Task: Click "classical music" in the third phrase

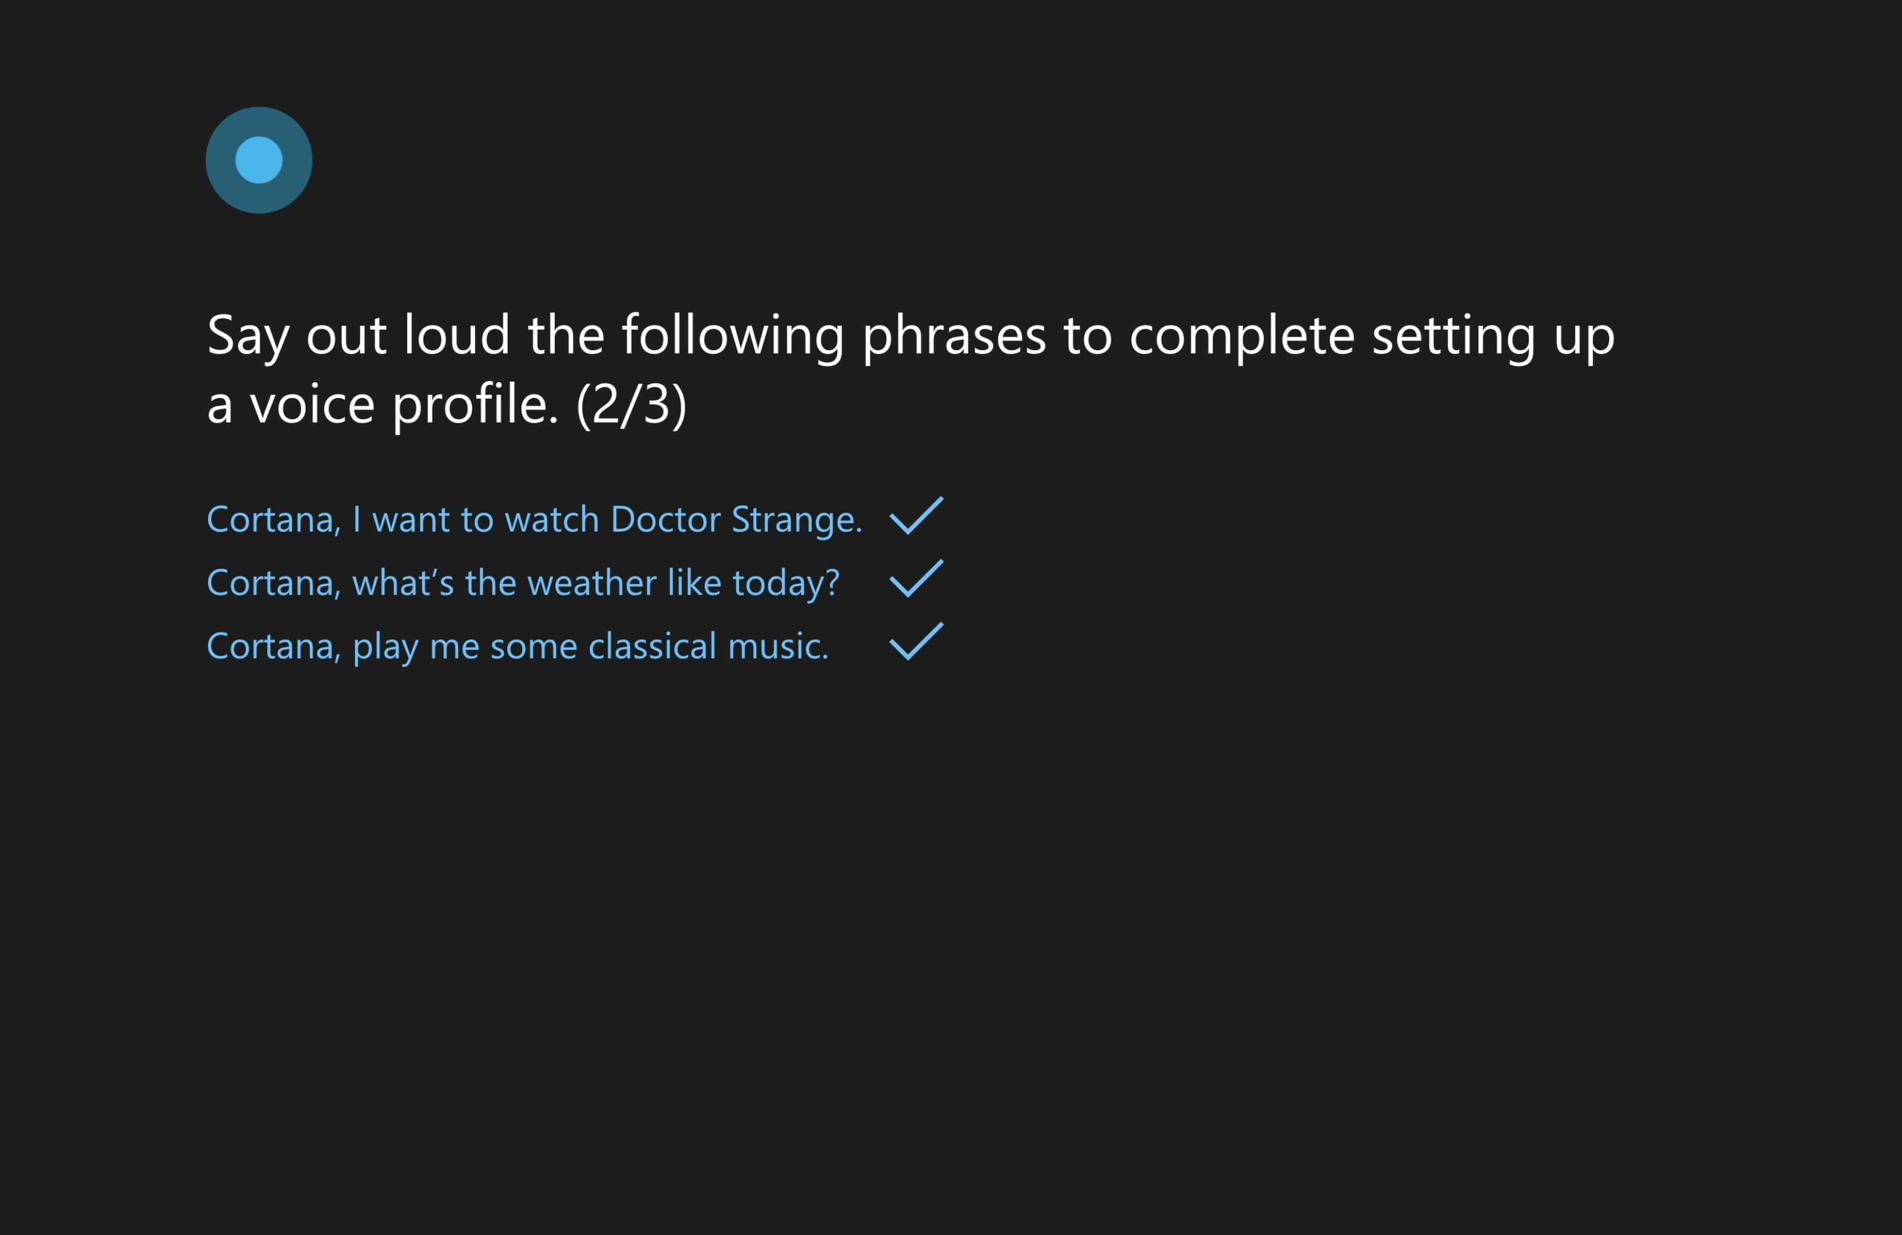Action: [708, 647]
